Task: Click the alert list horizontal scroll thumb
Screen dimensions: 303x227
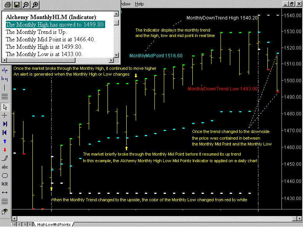Action: 41,60
